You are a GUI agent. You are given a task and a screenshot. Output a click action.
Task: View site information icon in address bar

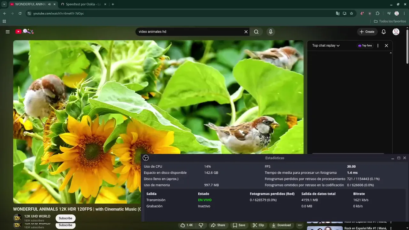tap(29, 13)
